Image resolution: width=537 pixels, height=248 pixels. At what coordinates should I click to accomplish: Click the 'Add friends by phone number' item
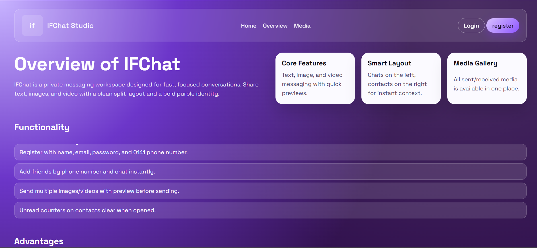pyautogui.click(x=87, y=171)
